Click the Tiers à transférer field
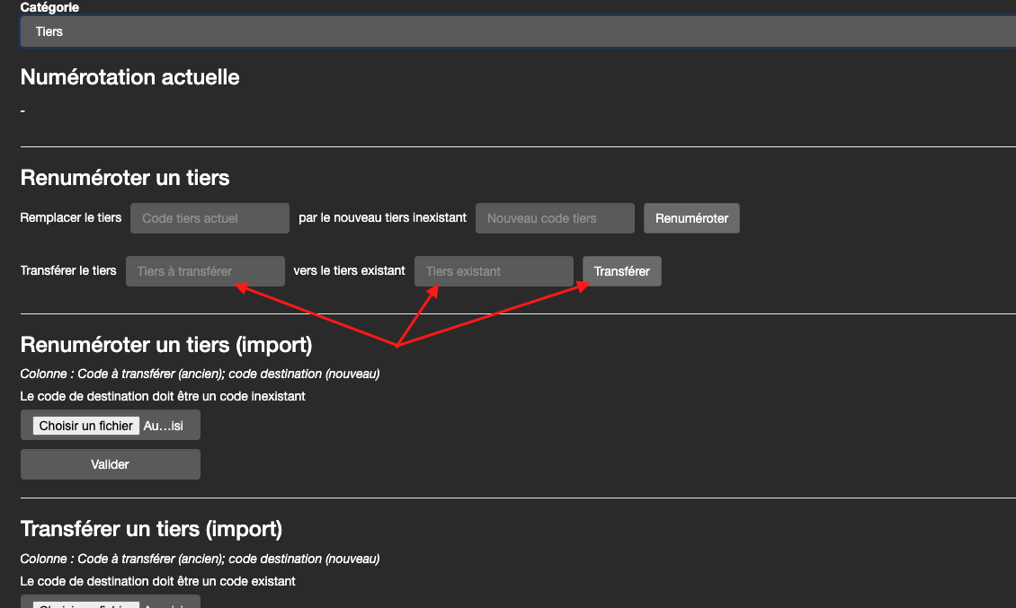The width and height of the screenshot is (1016, 608). pyautogui.click(x=205, y=271)
